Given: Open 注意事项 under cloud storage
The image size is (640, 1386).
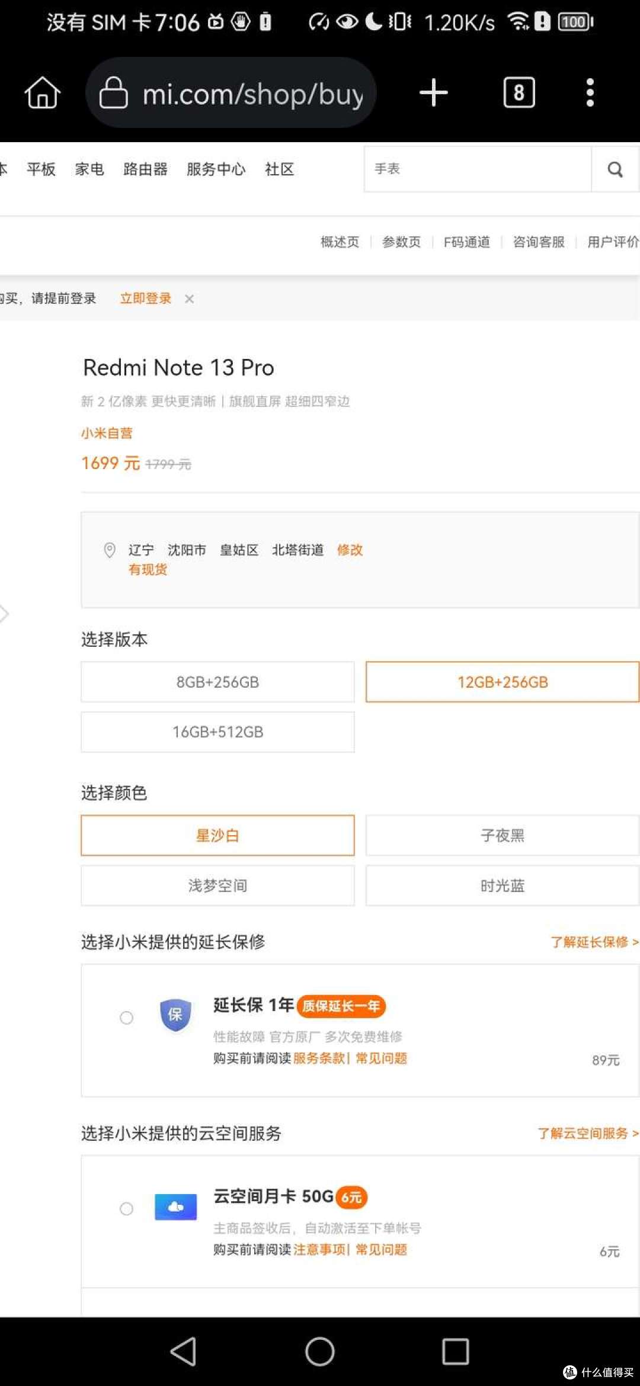Looking at the screenshot, I should (x=319, y=1249).
